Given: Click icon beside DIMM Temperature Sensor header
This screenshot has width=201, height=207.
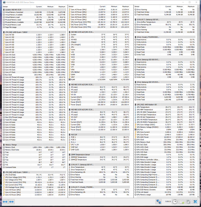Looking at the screenshot, I should (x=70, y=154).
